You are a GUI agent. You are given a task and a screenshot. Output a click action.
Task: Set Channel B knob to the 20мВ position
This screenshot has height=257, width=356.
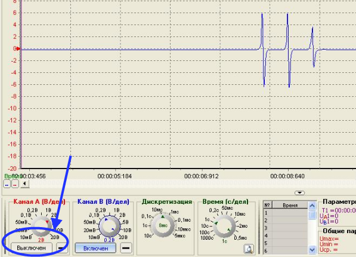89,230
